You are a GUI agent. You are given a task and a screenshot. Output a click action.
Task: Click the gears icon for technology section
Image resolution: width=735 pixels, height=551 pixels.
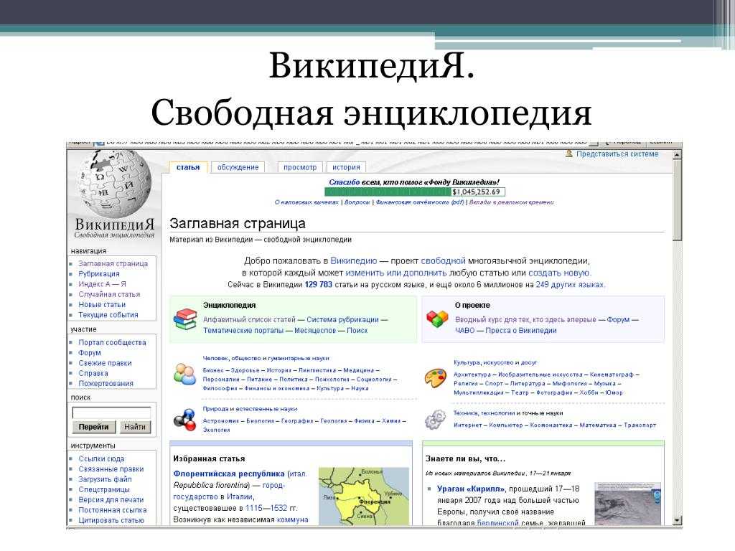(x=436, y=419)
